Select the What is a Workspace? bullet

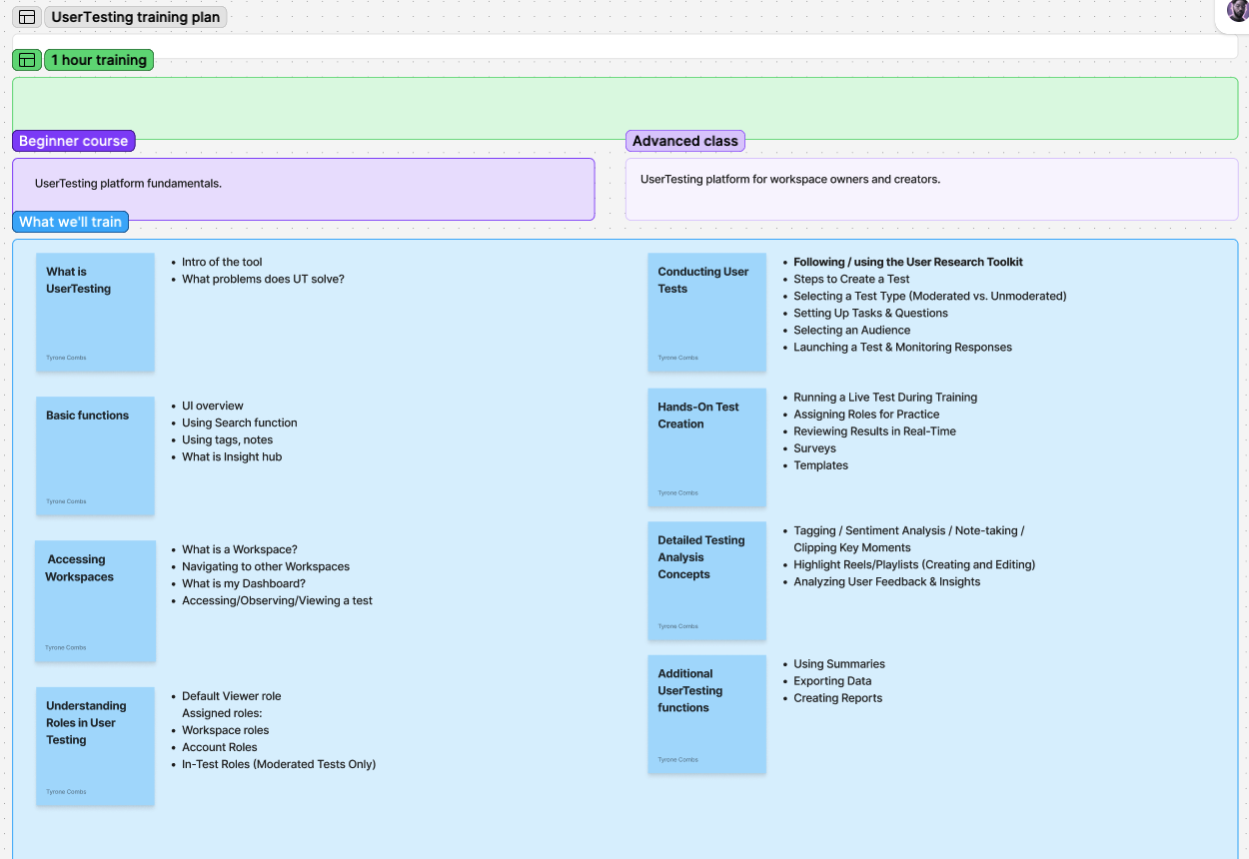coord(240,549)
